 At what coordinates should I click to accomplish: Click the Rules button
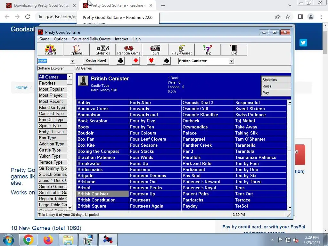[x=276, y=86]
